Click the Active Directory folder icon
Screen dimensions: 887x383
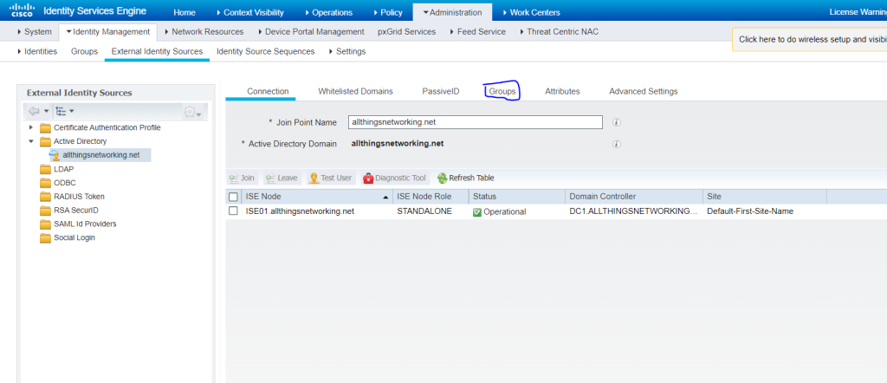tap(45, 141)
